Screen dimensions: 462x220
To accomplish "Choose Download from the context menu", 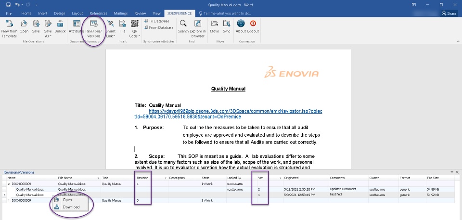I will coord(71,207).
